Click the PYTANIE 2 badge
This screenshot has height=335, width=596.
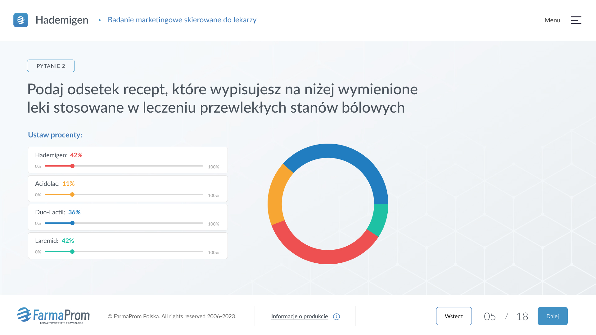coord(51,66)
